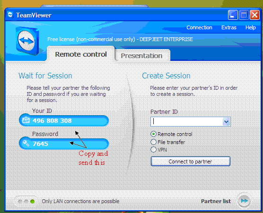Select the Remote control radio option
Image resolution: width=263 pixels, height=213 pixels.
click(153, 134)
